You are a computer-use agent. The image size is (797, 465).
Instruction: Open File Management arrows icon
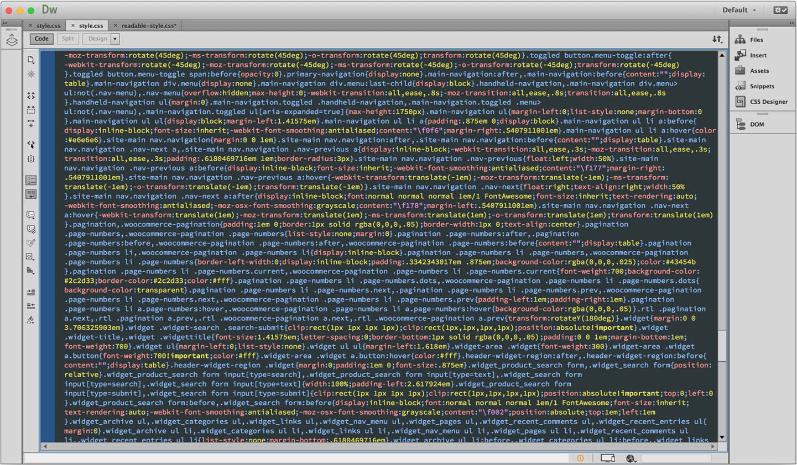pyautogui.click(x=717, y=39)
